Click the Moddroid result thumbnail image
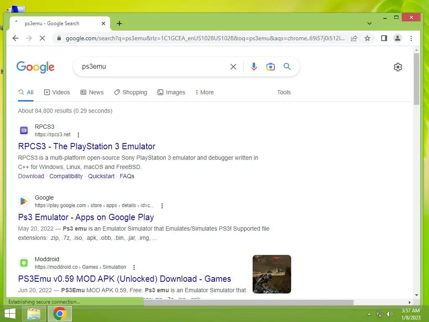Screen dimensions: 429x322 pos(271,274)
